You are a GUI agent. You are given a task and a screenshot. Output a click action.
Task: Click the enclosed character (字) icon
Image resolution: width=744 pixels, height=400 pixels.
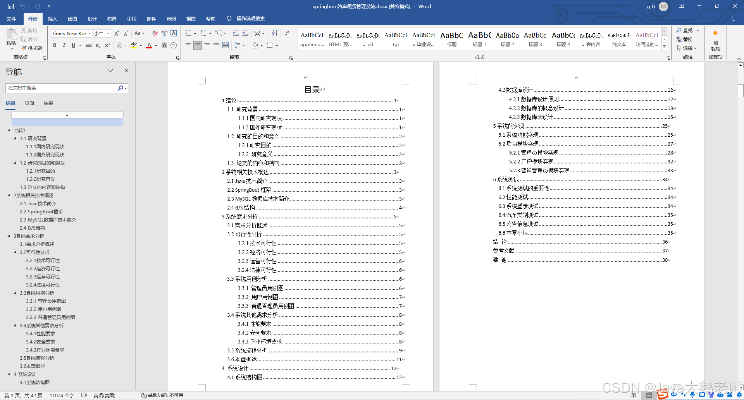(x=174, y=45)
